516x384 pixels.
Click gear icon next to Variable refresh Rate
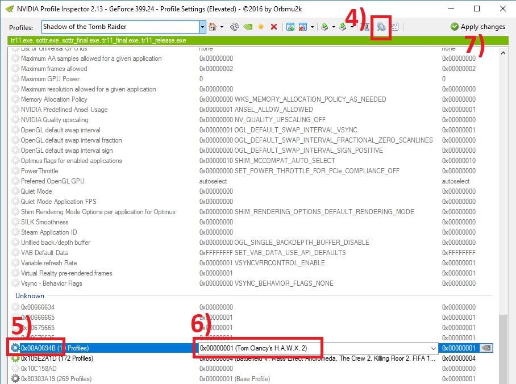pos(15,262)
